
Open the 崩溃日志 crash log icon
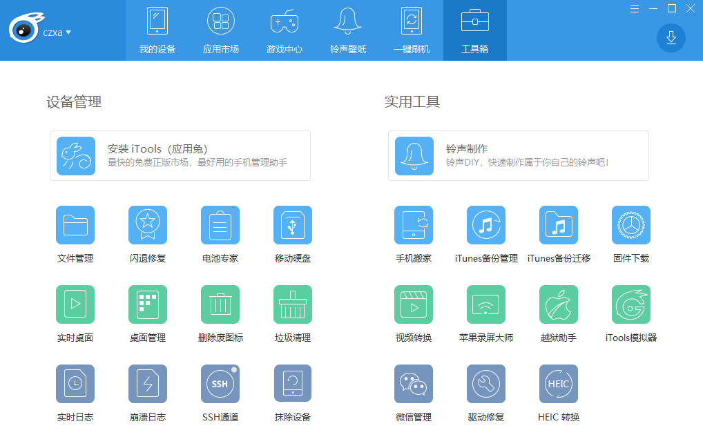coord(148,384)
